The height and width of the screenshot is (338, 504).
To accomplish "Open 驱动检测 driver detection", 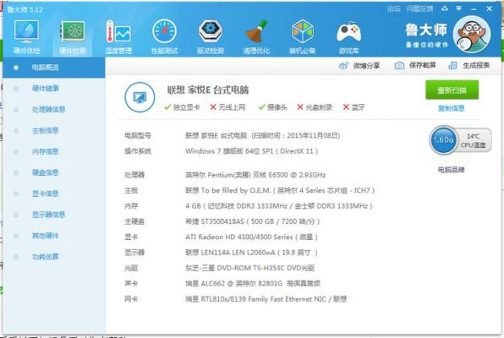I will pyautogui.click(x=211, y=36).
